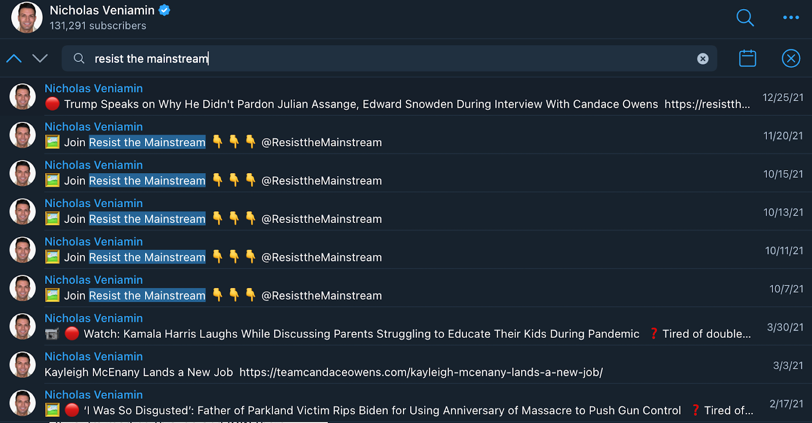Select the search result from 10/13/21
This screenshot has height=423, width=812.
[396, 212]
